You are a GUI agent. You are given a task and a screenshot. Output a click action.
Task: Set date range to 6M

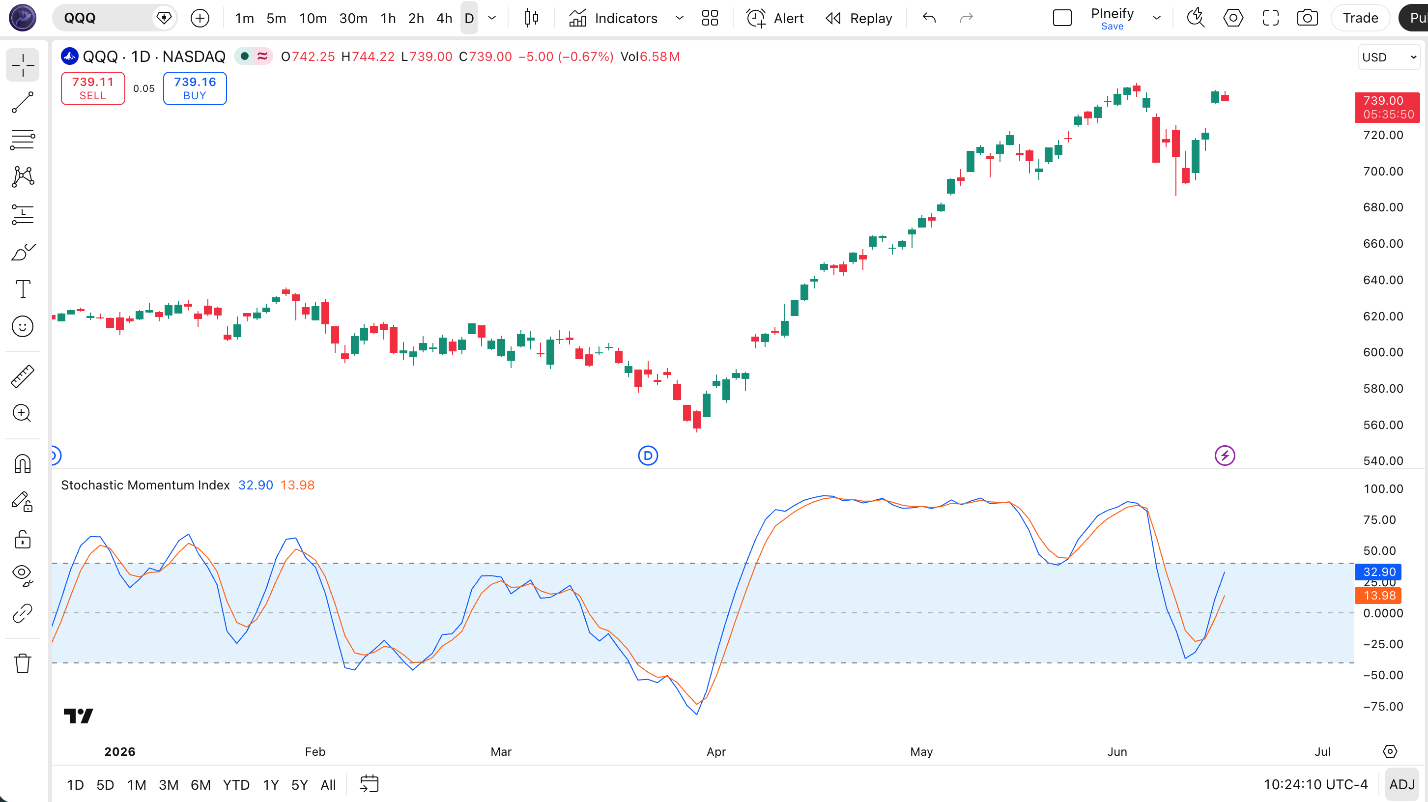pos(200,785)
